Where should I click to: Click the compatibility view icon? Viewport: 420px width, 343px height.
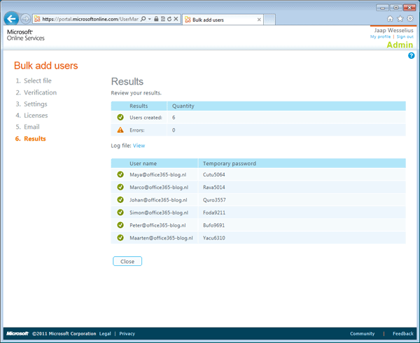[x=162, y=19]
